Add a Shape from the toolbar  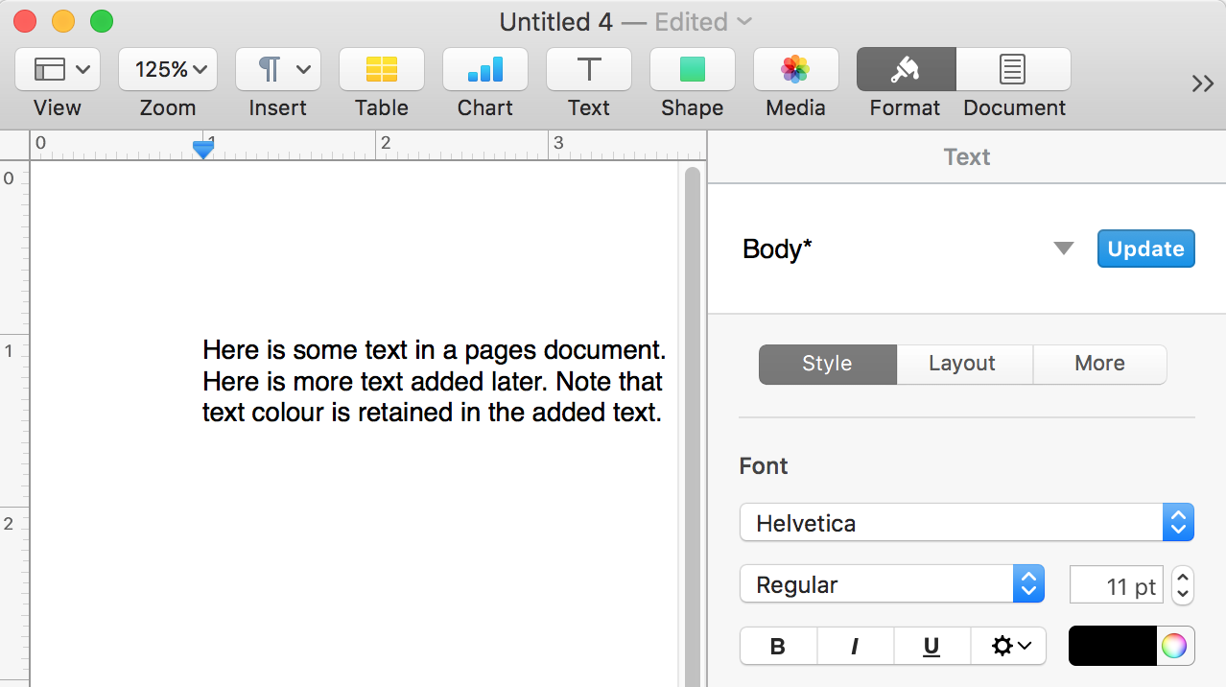point(693,69)
